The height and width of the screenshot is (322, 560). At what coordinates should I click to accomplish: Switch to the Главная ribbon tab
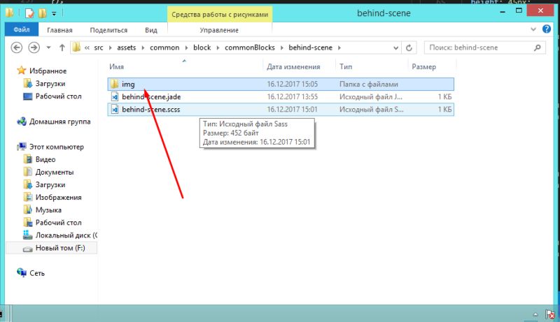[x=59, y=30]
